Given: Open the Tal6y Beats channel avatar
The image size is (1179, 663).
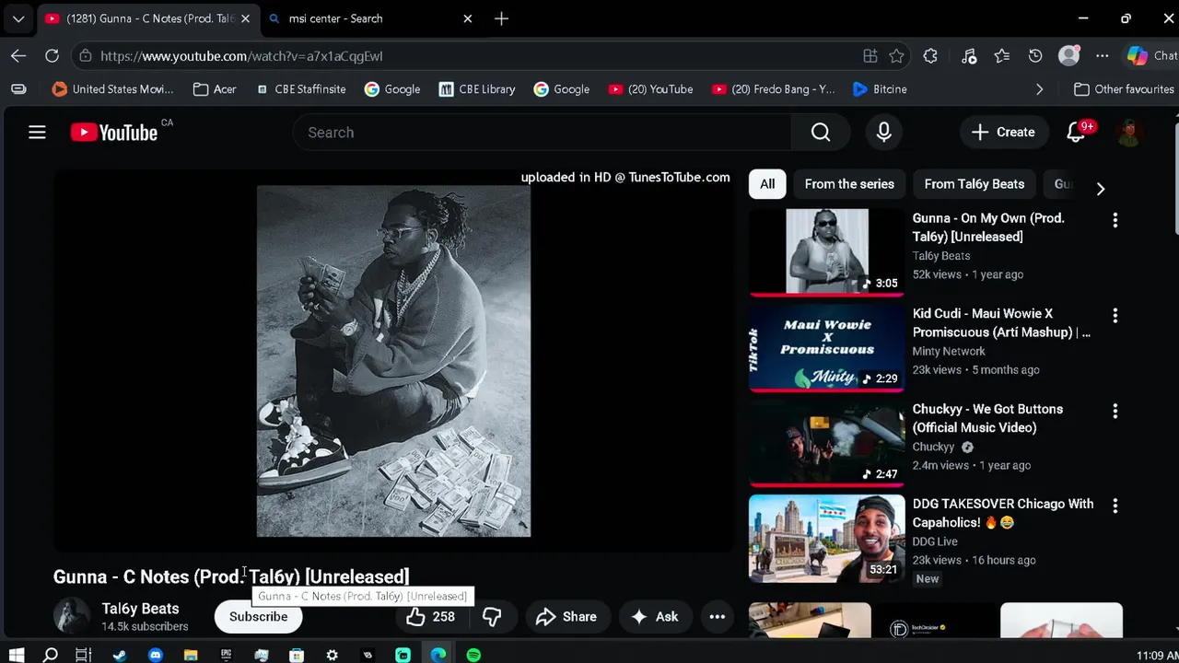Looking at the screenshot, I should coord(71,616).
